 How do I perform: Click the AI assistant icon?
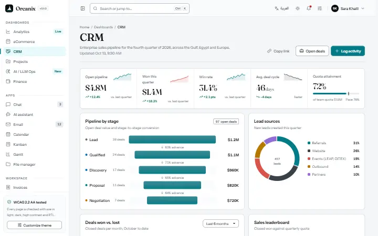point(8,114)
